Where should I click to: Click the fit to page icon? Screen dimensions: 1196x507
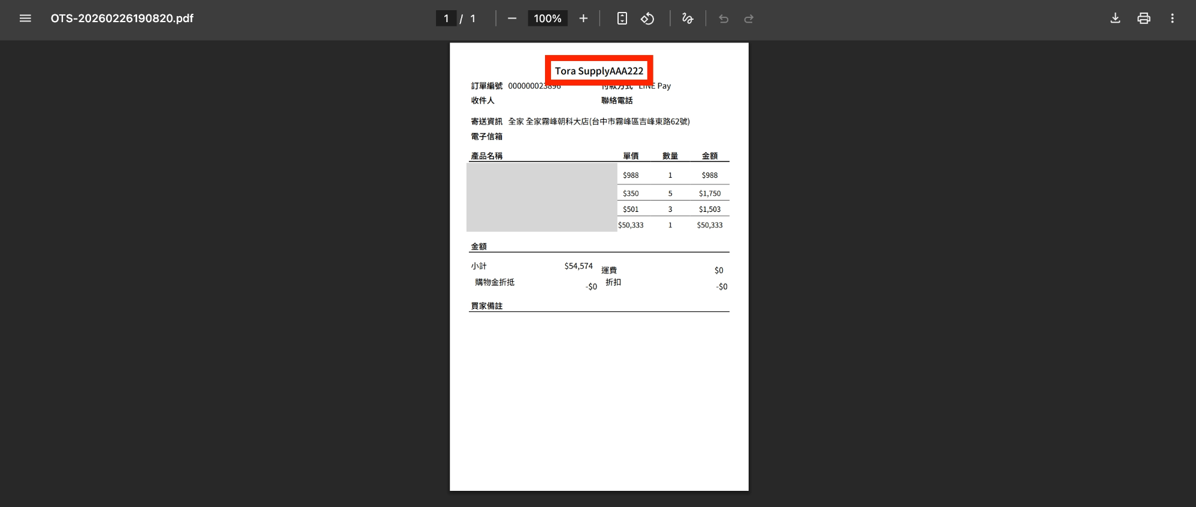click(622, 19)
